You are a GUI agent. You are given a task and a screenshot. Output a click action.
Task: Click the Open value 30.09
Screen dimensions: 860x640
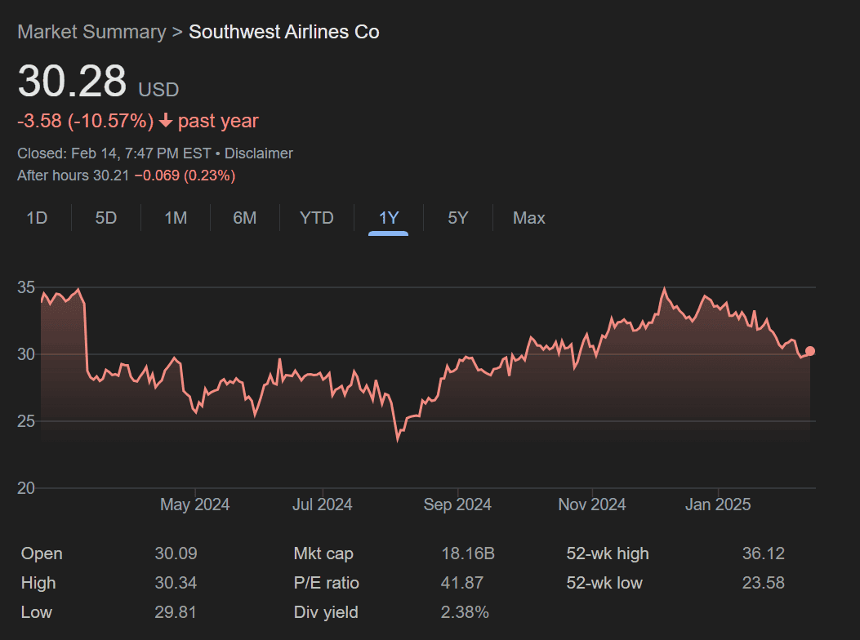pos(176,553)
